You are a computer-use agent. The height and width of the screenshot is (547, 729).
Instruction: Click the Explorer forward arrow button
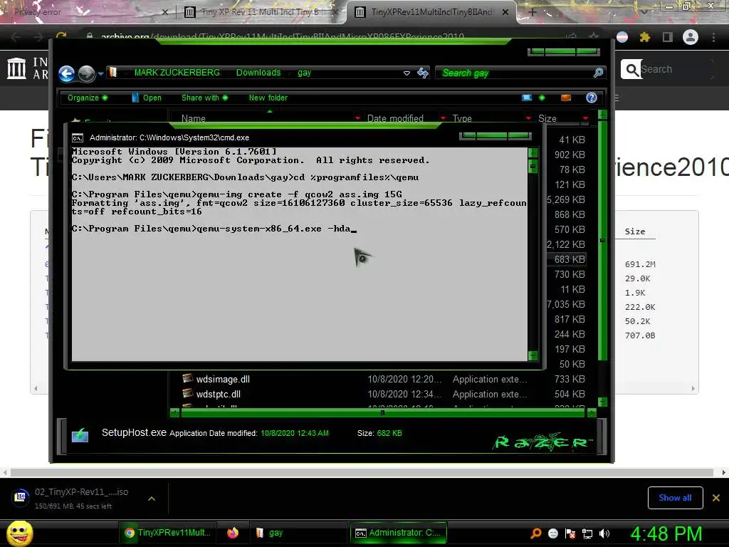tap(86, 73)
